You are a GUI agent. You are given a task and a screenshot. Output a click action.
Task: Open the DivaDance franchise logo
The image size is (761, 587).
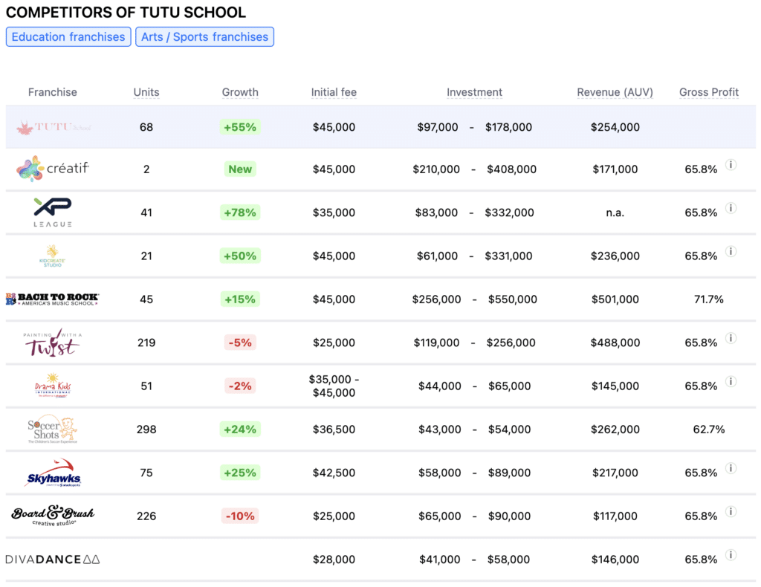pos(53,560)
